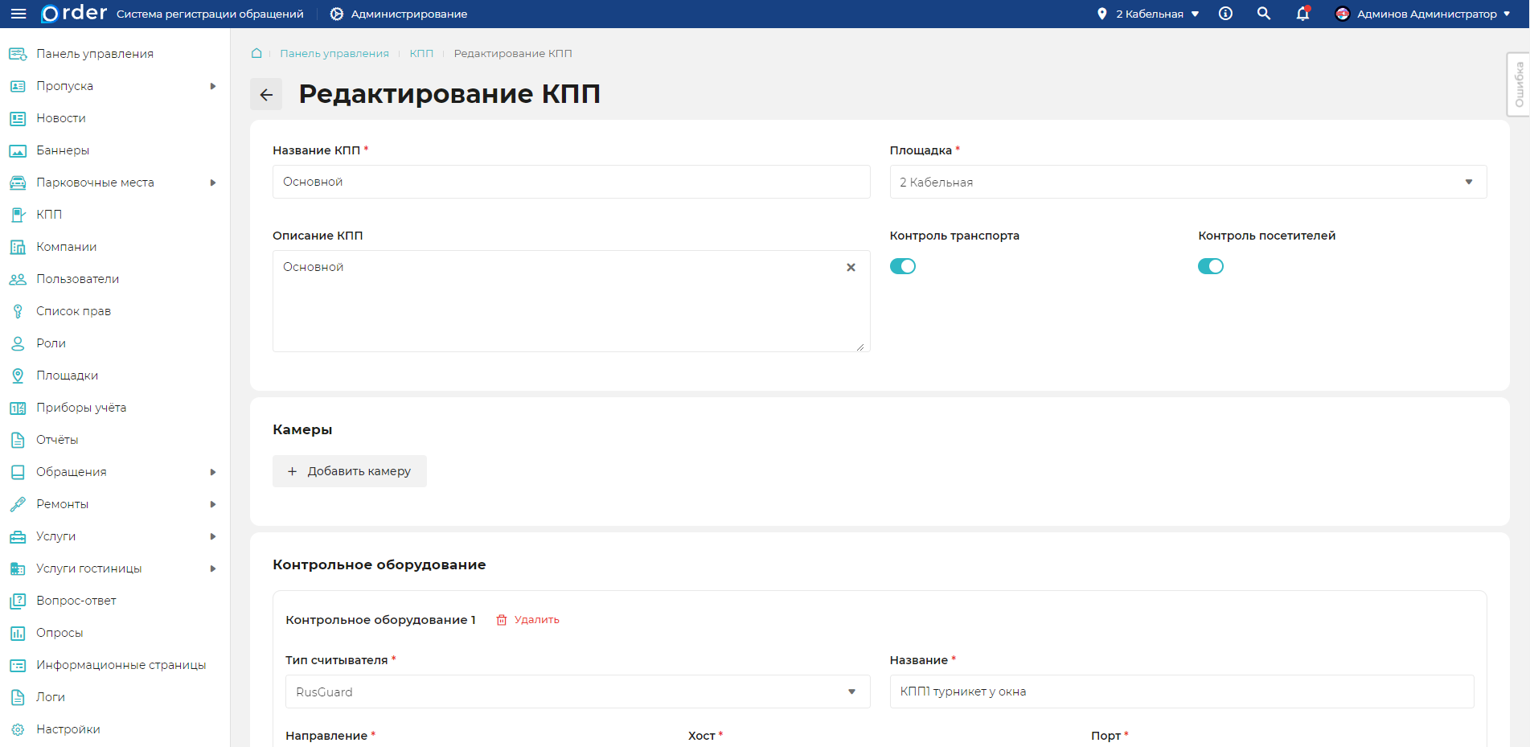
Task: Click the Название КПП input field
Action: [571, 183]
